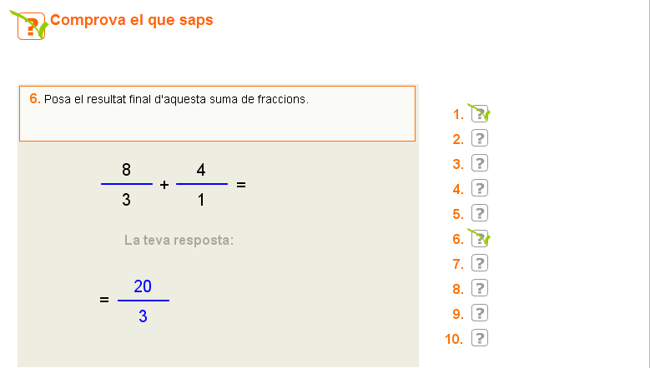
Task: Select question 3 question-mark icon
Action: tap(480, 164)
